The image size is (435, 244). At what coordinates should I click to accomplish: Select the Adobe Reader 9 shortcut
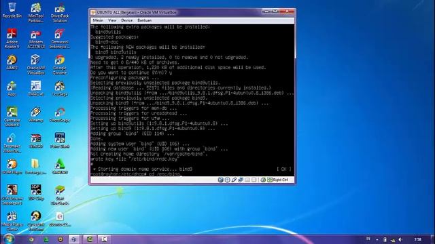[12, 39]
